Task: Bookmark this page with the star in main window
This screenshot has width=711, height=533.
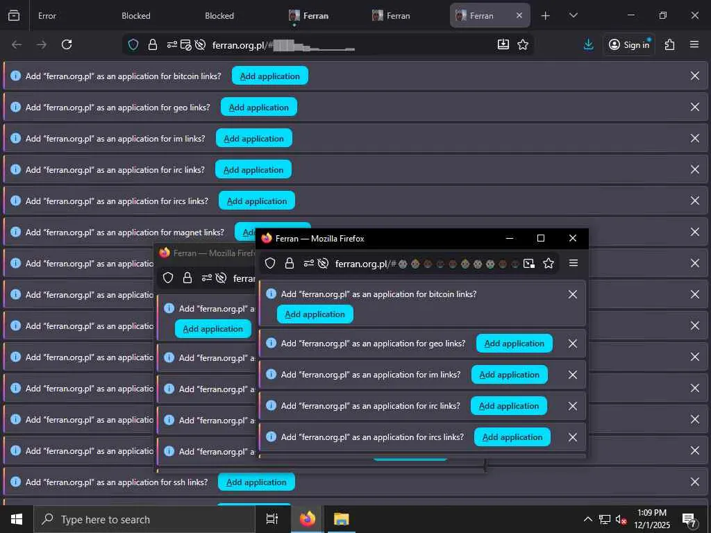Action: 523,44
